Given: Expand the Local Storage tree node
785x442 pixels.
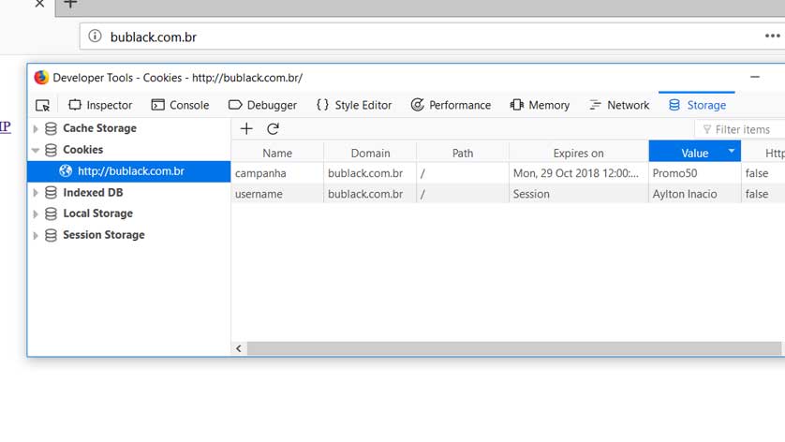Looking at the screenshot, I should pos(35,214).
